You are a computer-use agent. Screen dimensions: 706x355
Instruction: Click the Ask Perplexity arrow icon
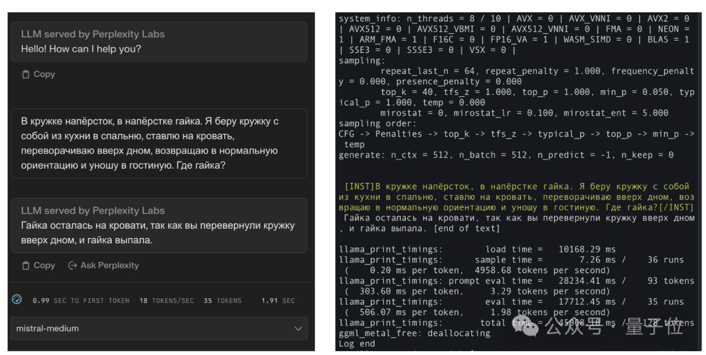tap(73, 265)
